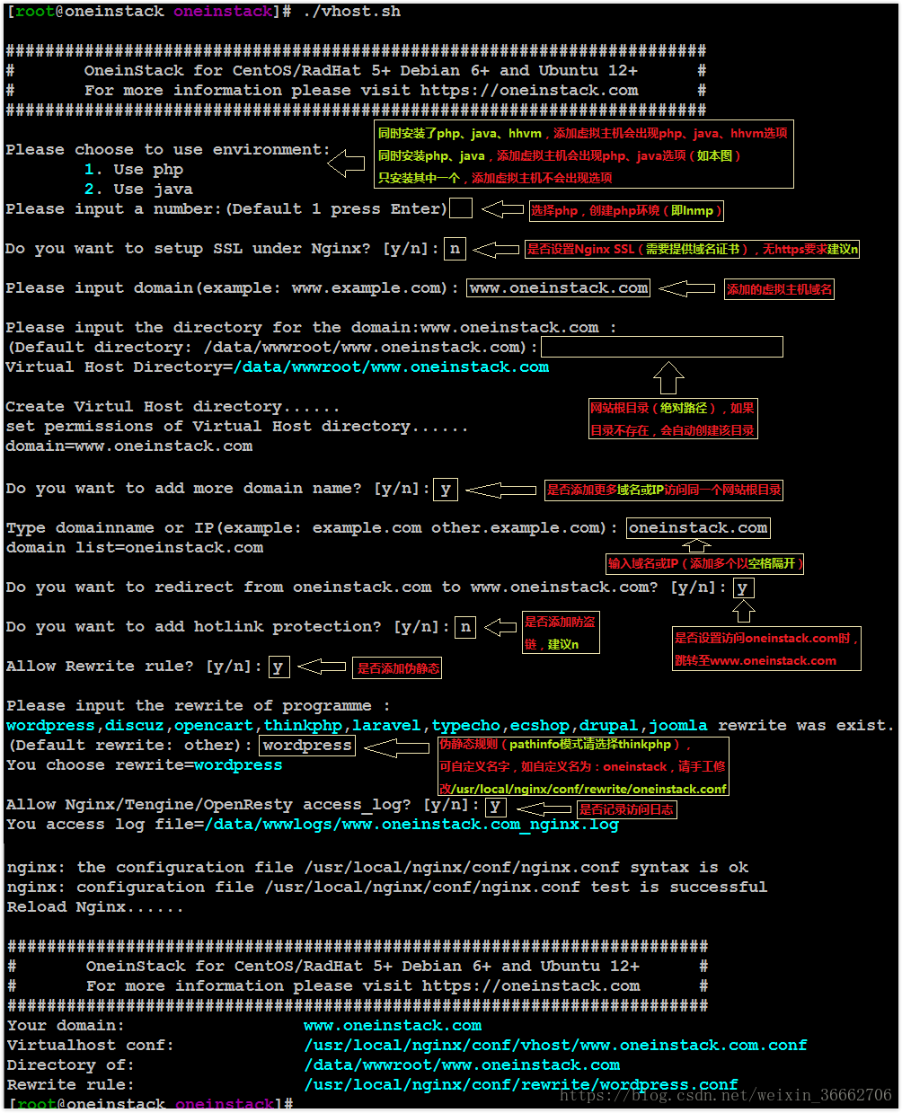Select the '1. Use php' option line
The height and width of the screenshot is (1113, 902).
[x=134, y=169]
